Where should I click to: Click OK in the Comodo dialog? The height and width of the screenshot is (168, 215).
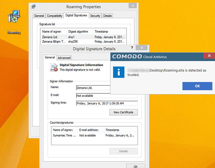coord(197,86)
